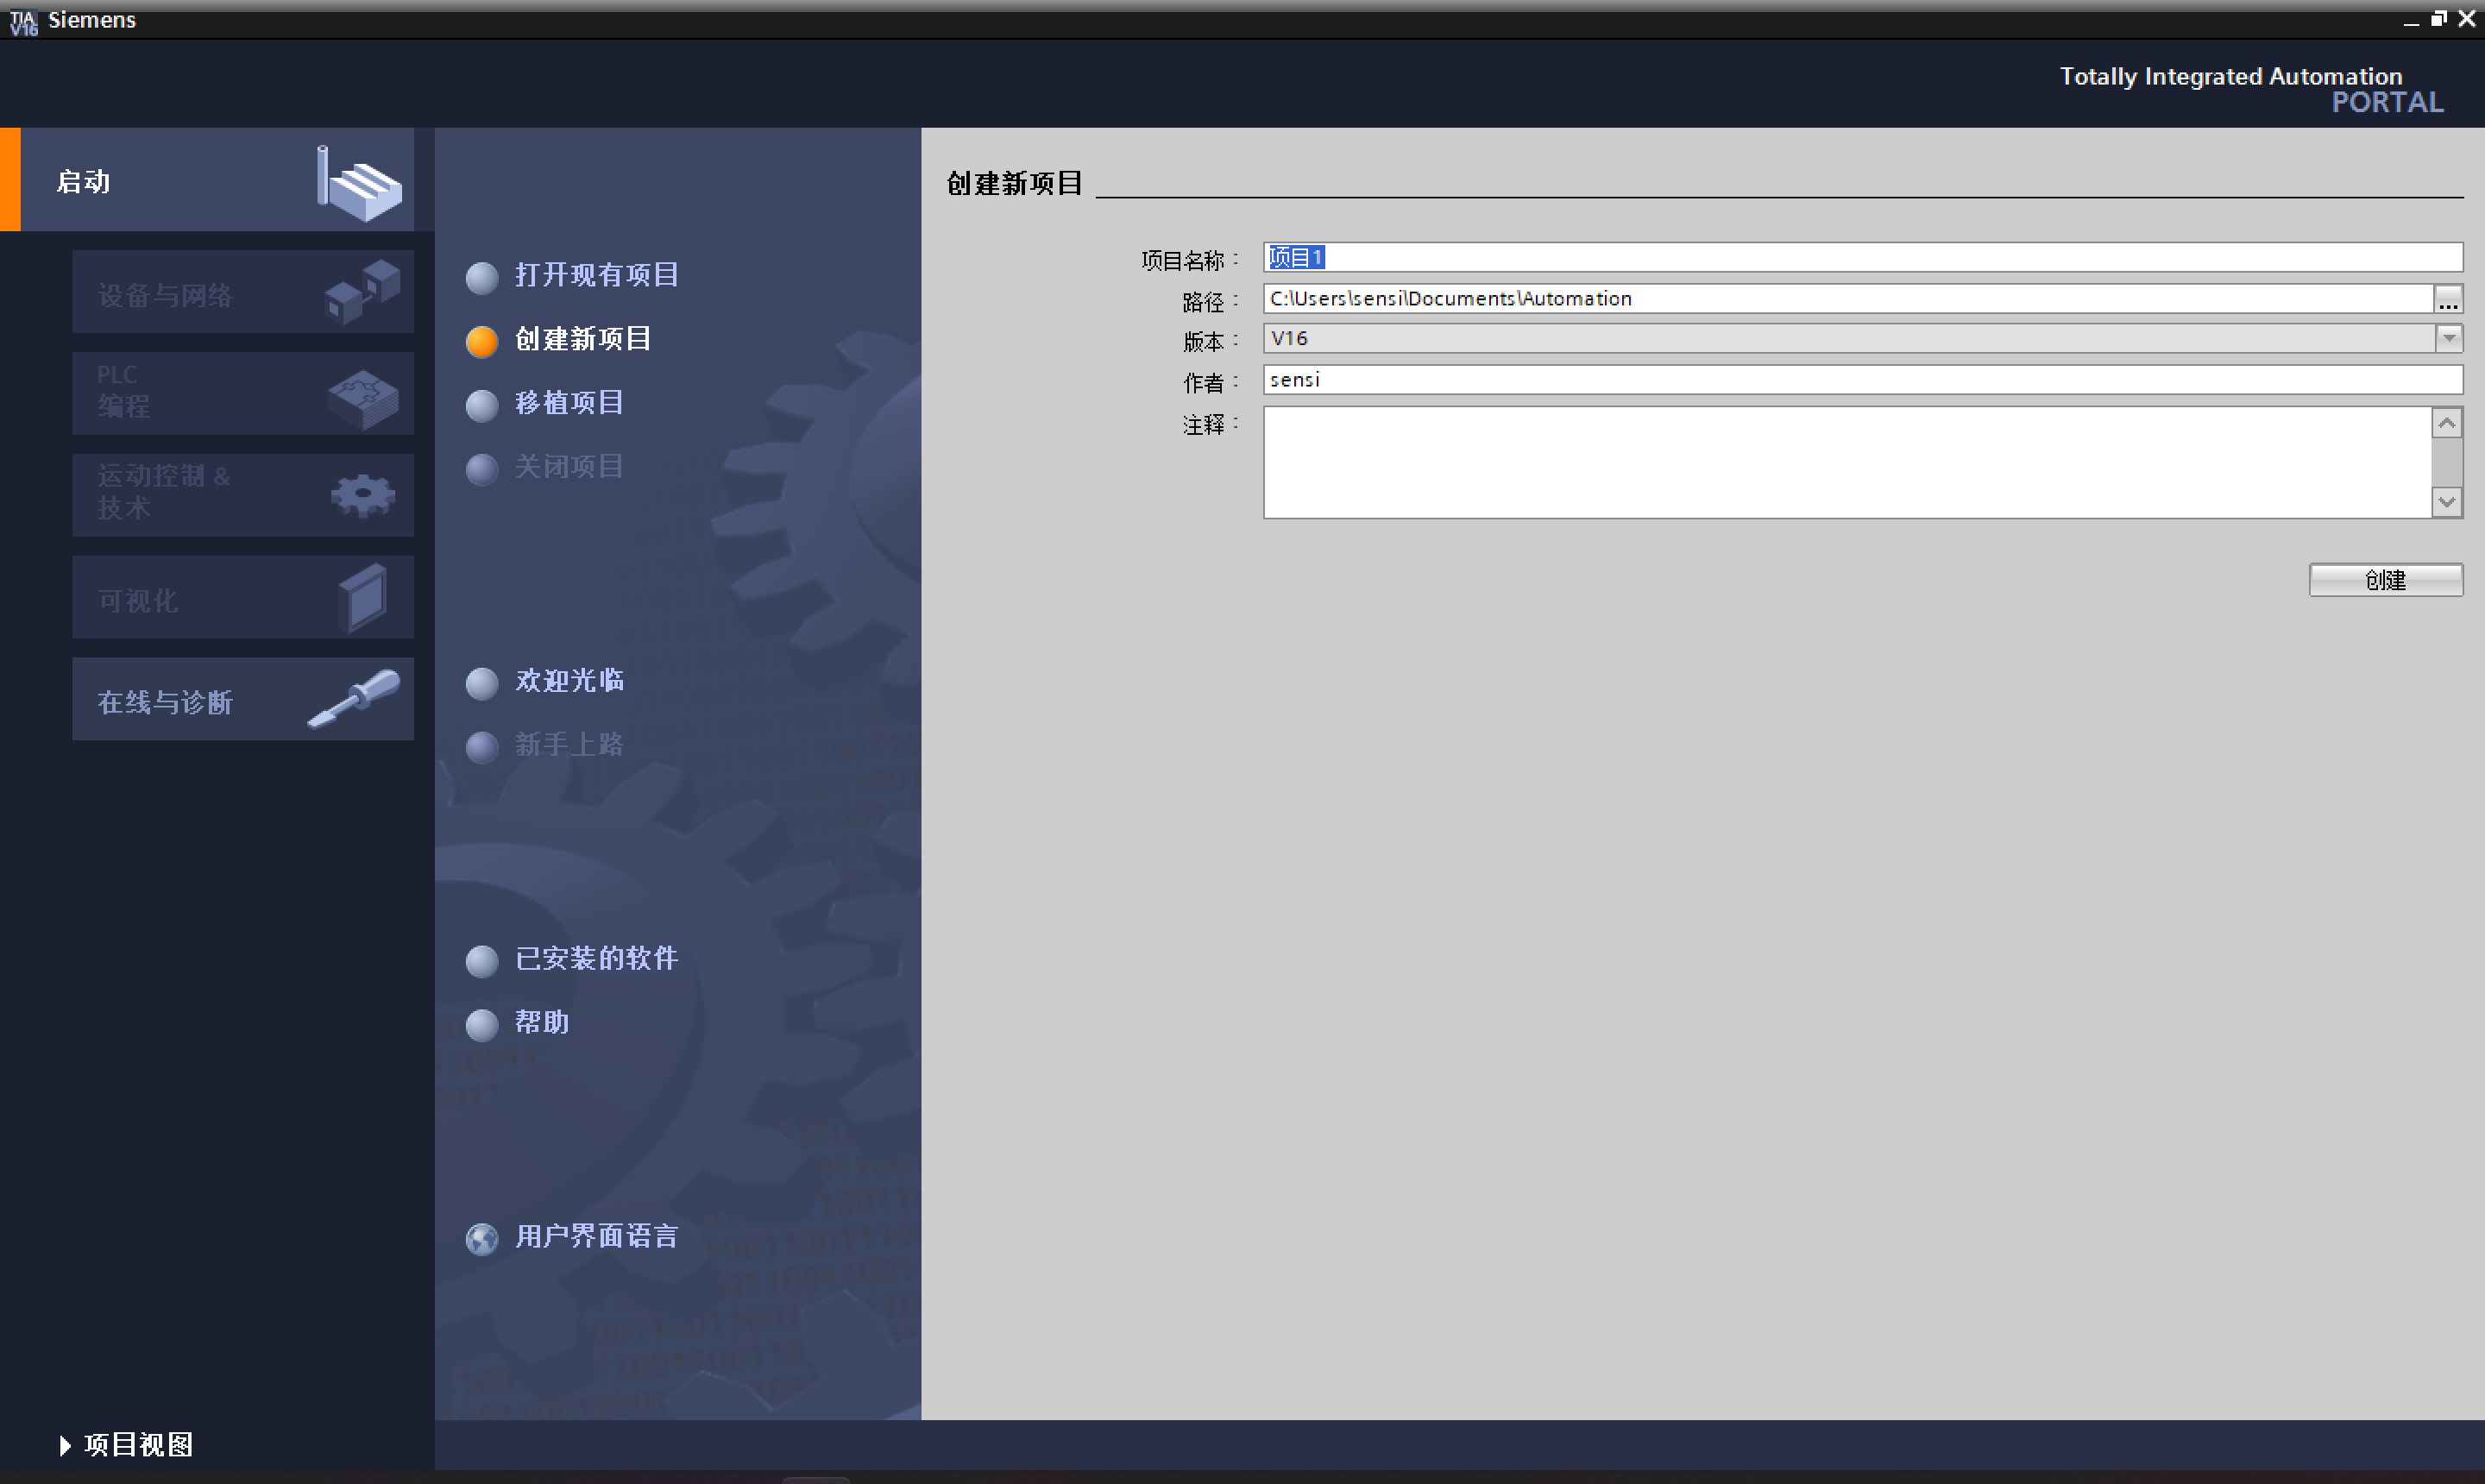Click the puzzle block icon in PLC 编程 tile

coord(362,397)
